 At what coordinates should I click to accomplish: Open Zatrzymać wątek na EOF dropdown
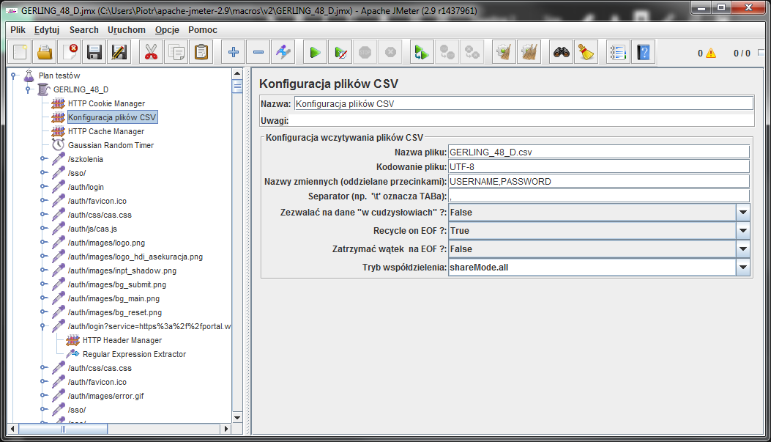[743, 249]
